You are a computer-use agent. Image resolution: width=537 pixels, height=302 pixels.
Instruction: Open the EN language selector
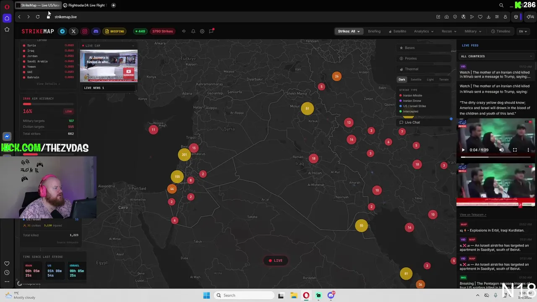coord(523,31)
